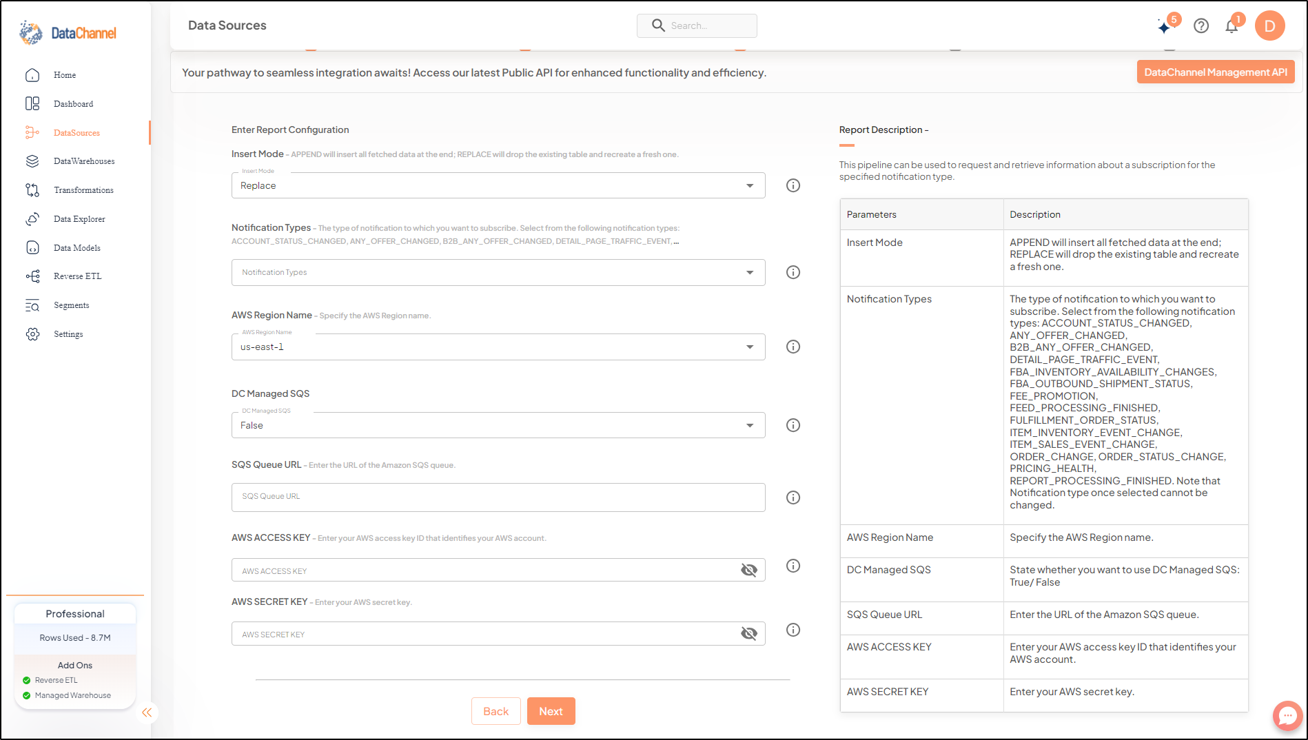
Task: Click the DataSources sidebar icon
Action: (32, 132)
